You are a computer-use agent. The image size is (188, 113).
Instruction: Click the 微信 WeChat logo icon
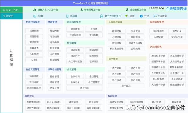coord(127,16)
